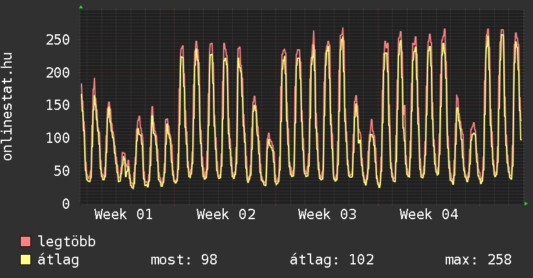Click the green arrow atop the y-axis

pyautogui.click(x=81, y=7)
